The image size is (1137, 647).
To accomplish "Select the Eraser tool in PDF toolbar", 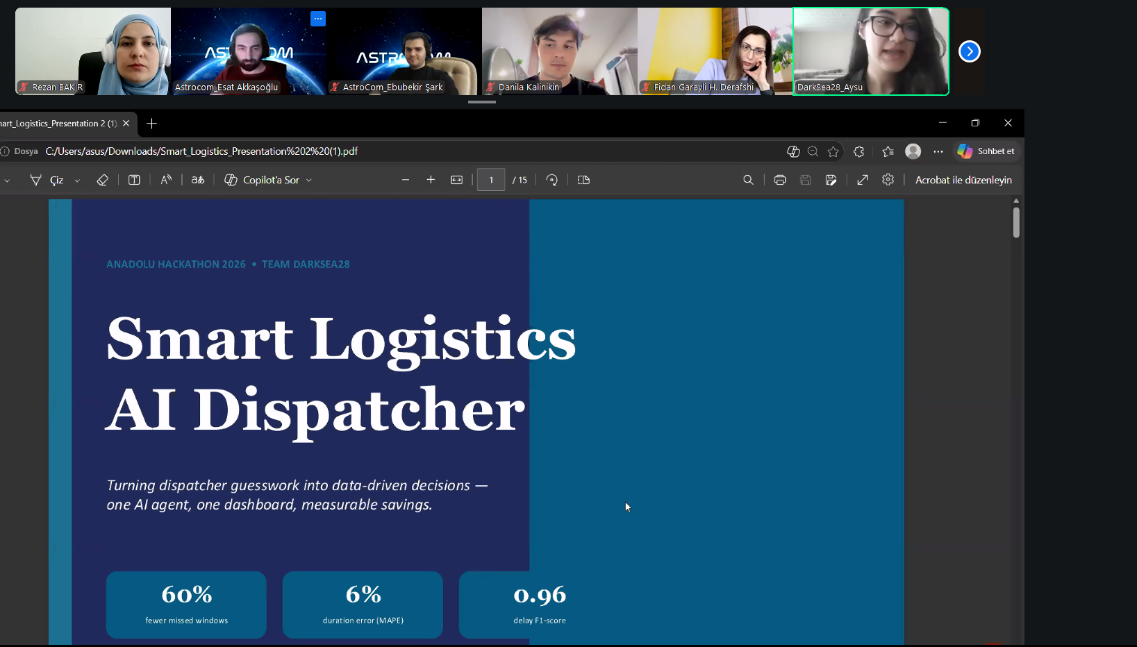I will coord(102,180).
